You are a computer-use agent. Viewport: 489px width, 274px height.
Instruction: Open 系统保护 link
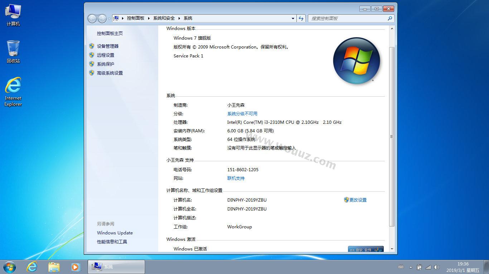106,64
